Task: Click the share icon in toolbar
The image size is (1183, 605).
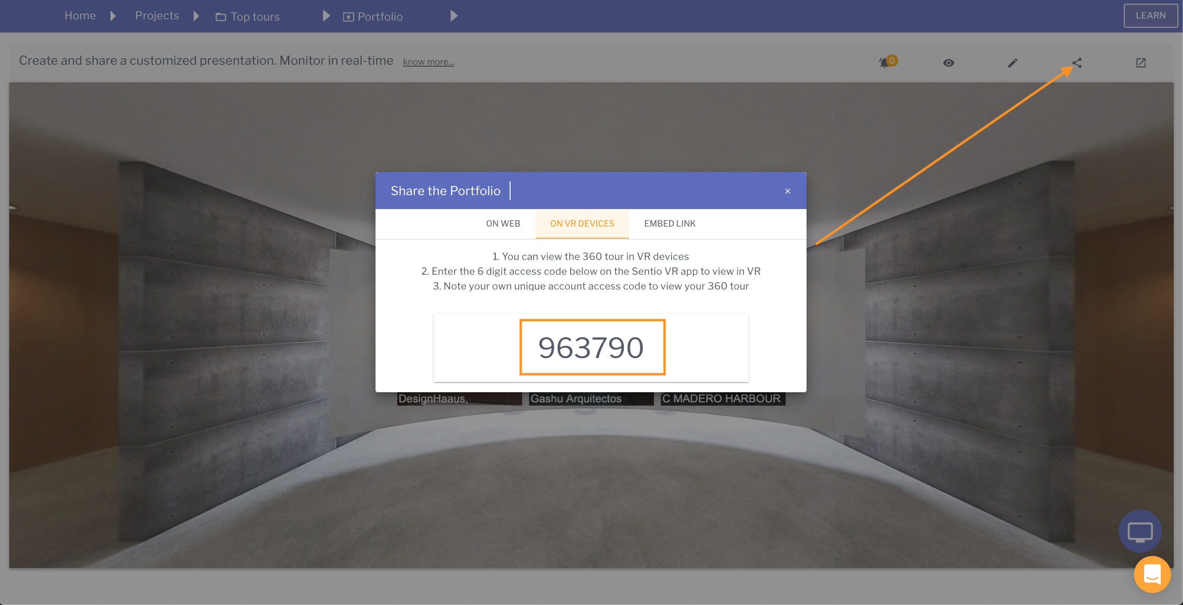Action: [x=1077, y=63]
